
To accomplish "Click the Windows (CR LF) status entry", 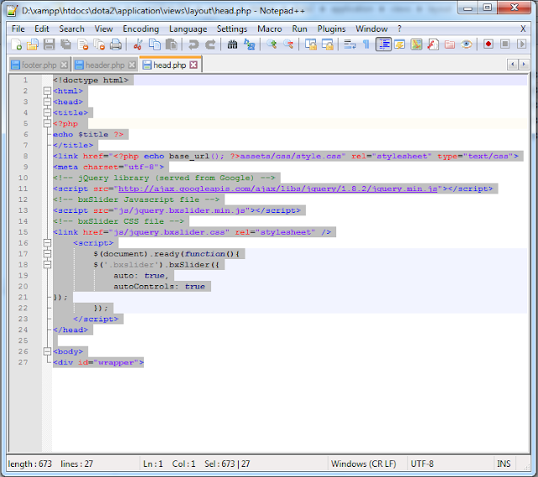I will coord(363,464).
